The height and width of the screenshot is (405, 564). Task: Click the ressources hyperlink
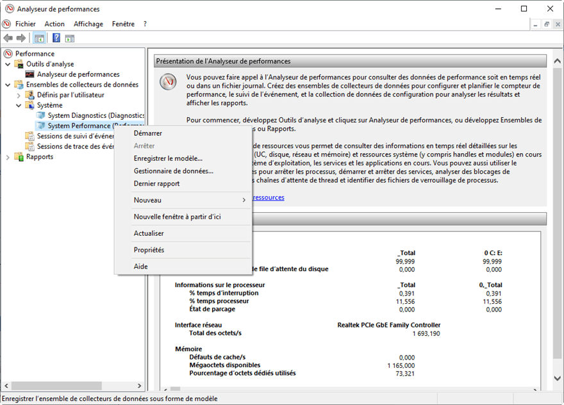pyautogui.click(x=269, y=197)
